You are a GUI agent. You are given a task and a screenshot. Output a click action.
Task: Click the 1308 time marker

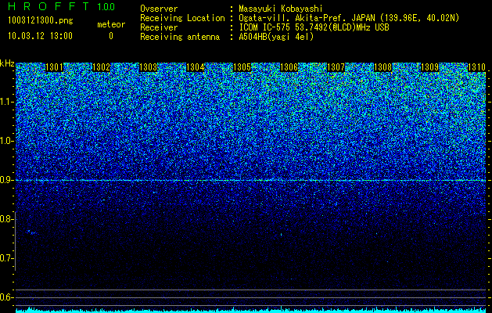click(382, 67)
